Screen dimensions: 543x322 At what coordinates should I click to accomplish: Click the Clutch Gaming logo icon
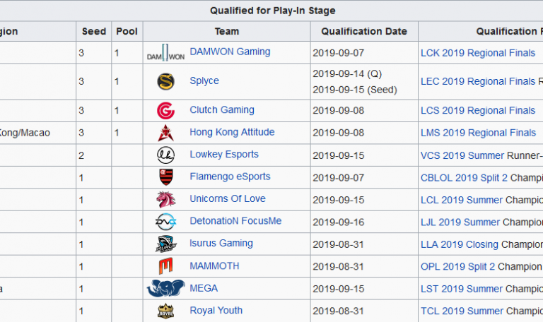click(165, 111)
